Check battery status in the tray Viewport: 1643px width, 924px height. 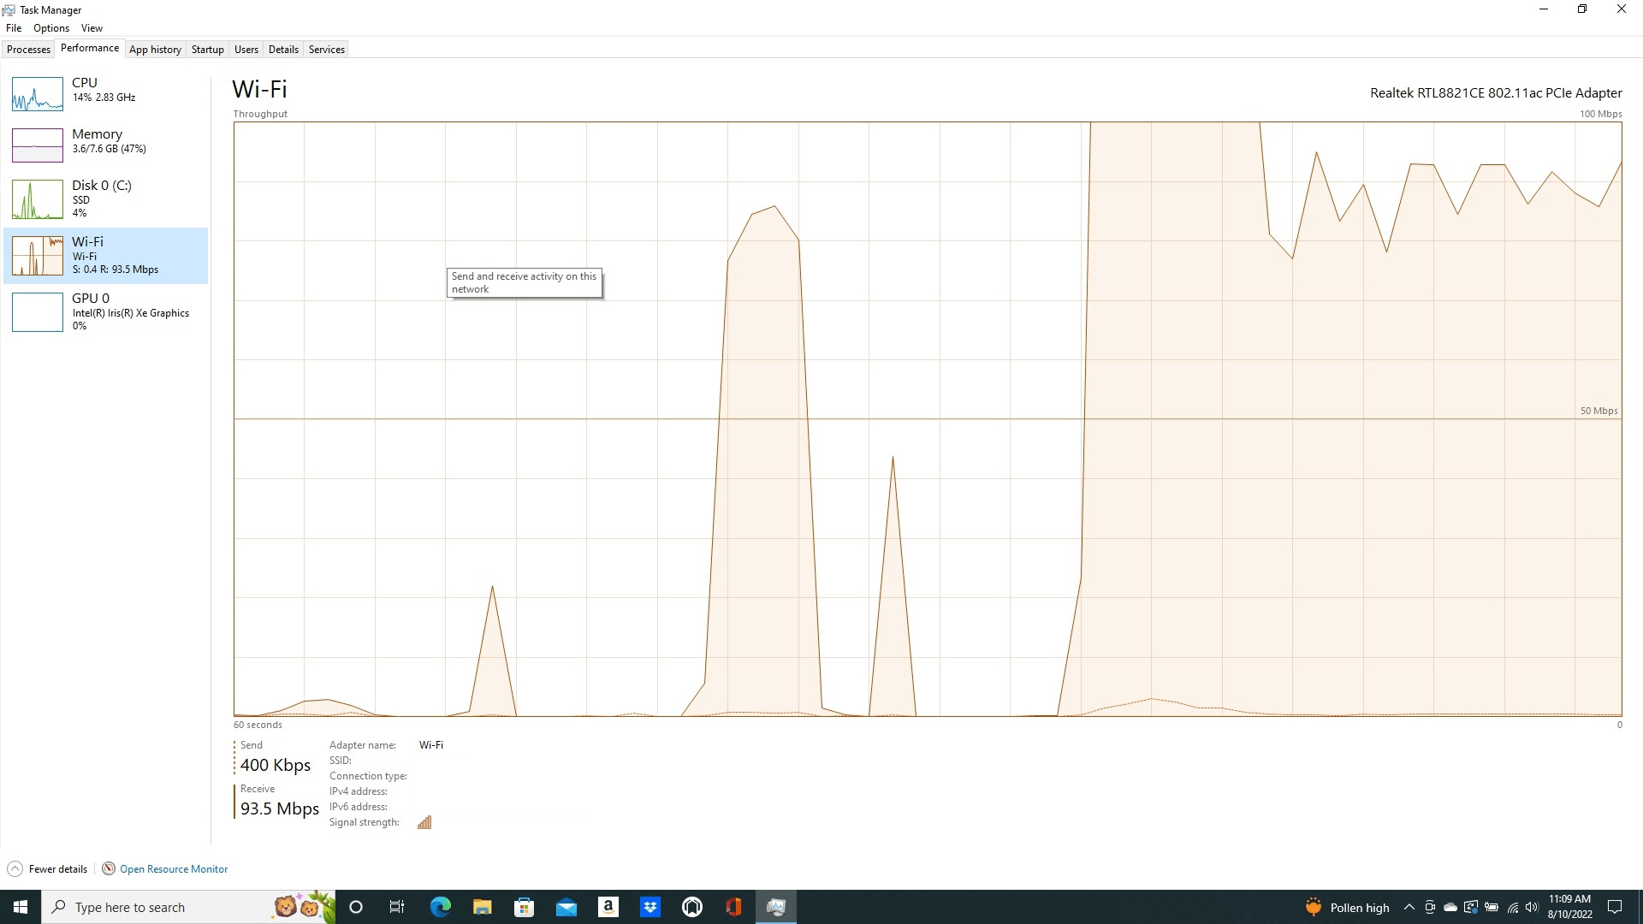pyautogui.click(x=1493, y=907)
